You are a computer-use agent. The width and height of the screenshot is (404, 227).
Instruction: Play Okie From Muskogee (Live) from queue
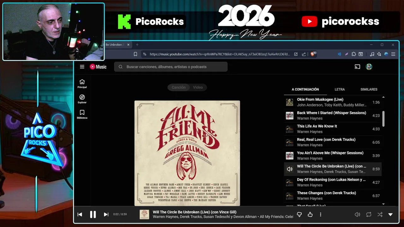[333, 102]
